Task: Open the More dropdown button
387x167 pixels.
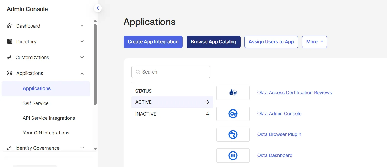Action: (315, 42)
